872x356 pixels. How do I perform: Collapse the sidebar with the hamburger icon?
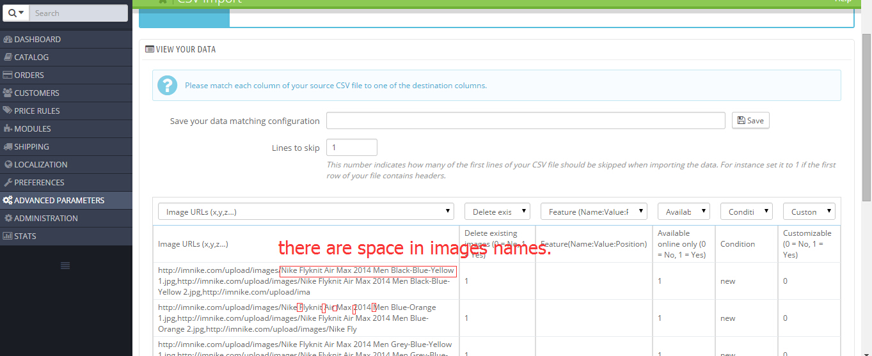pos(65,265)
